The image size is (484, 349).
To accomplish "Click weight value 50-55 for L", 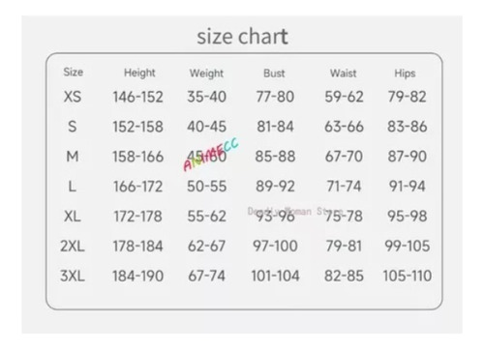I will (x=207, y=187).
